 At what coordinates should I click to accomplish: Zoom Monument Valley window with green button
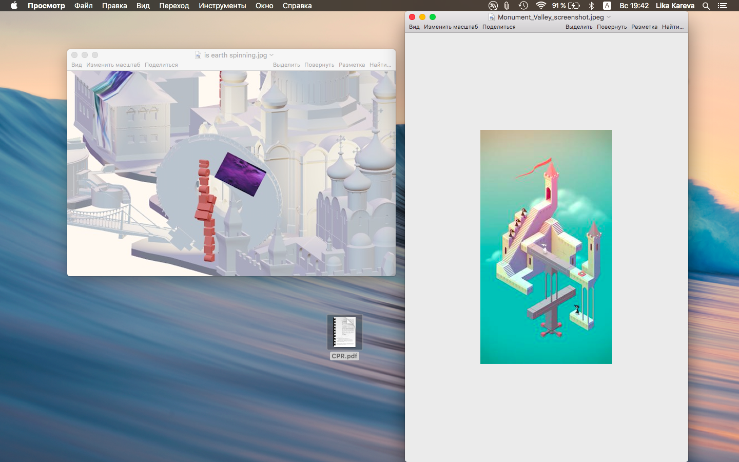tap(433, 17)
